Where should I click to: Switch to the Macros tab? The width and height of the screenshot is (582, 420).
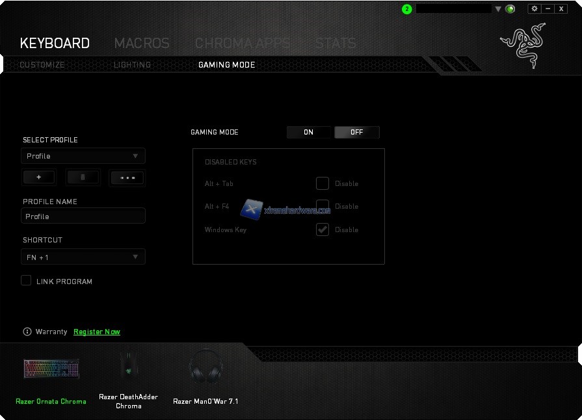142,44
